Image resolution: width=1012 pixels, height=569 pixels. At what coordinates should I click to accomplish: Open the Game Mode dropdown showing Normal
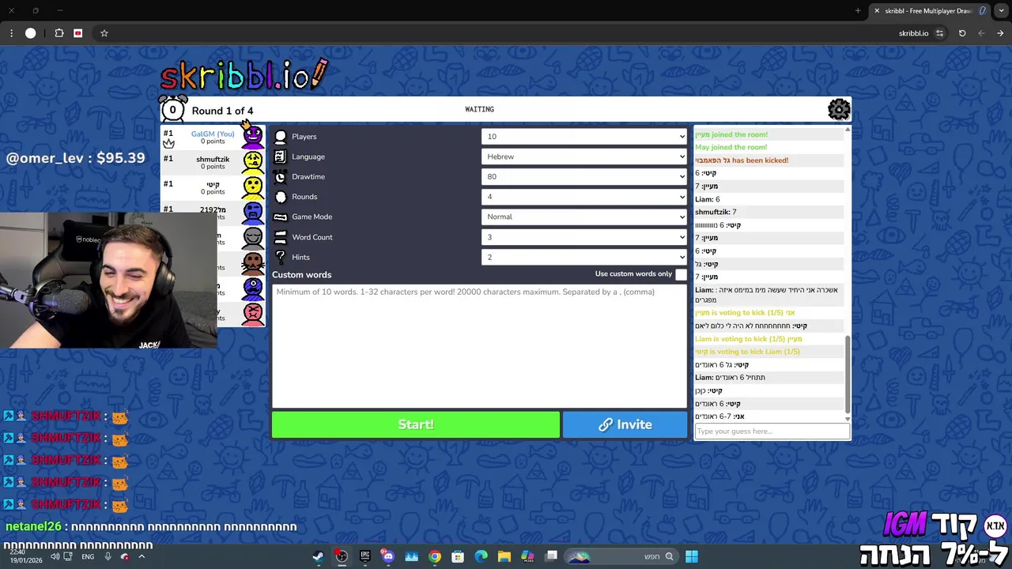584,217
